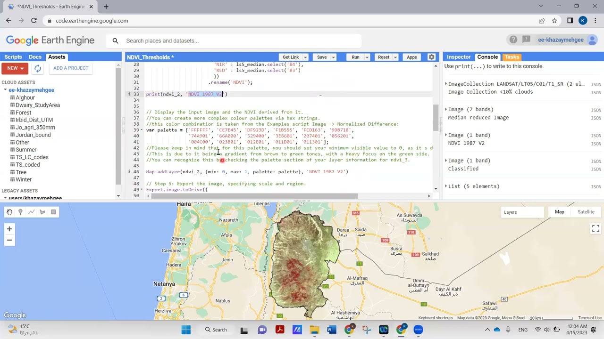Switch to the Console tab
The height and width of the screenshot is (339, 604).
tap(487, 57)
